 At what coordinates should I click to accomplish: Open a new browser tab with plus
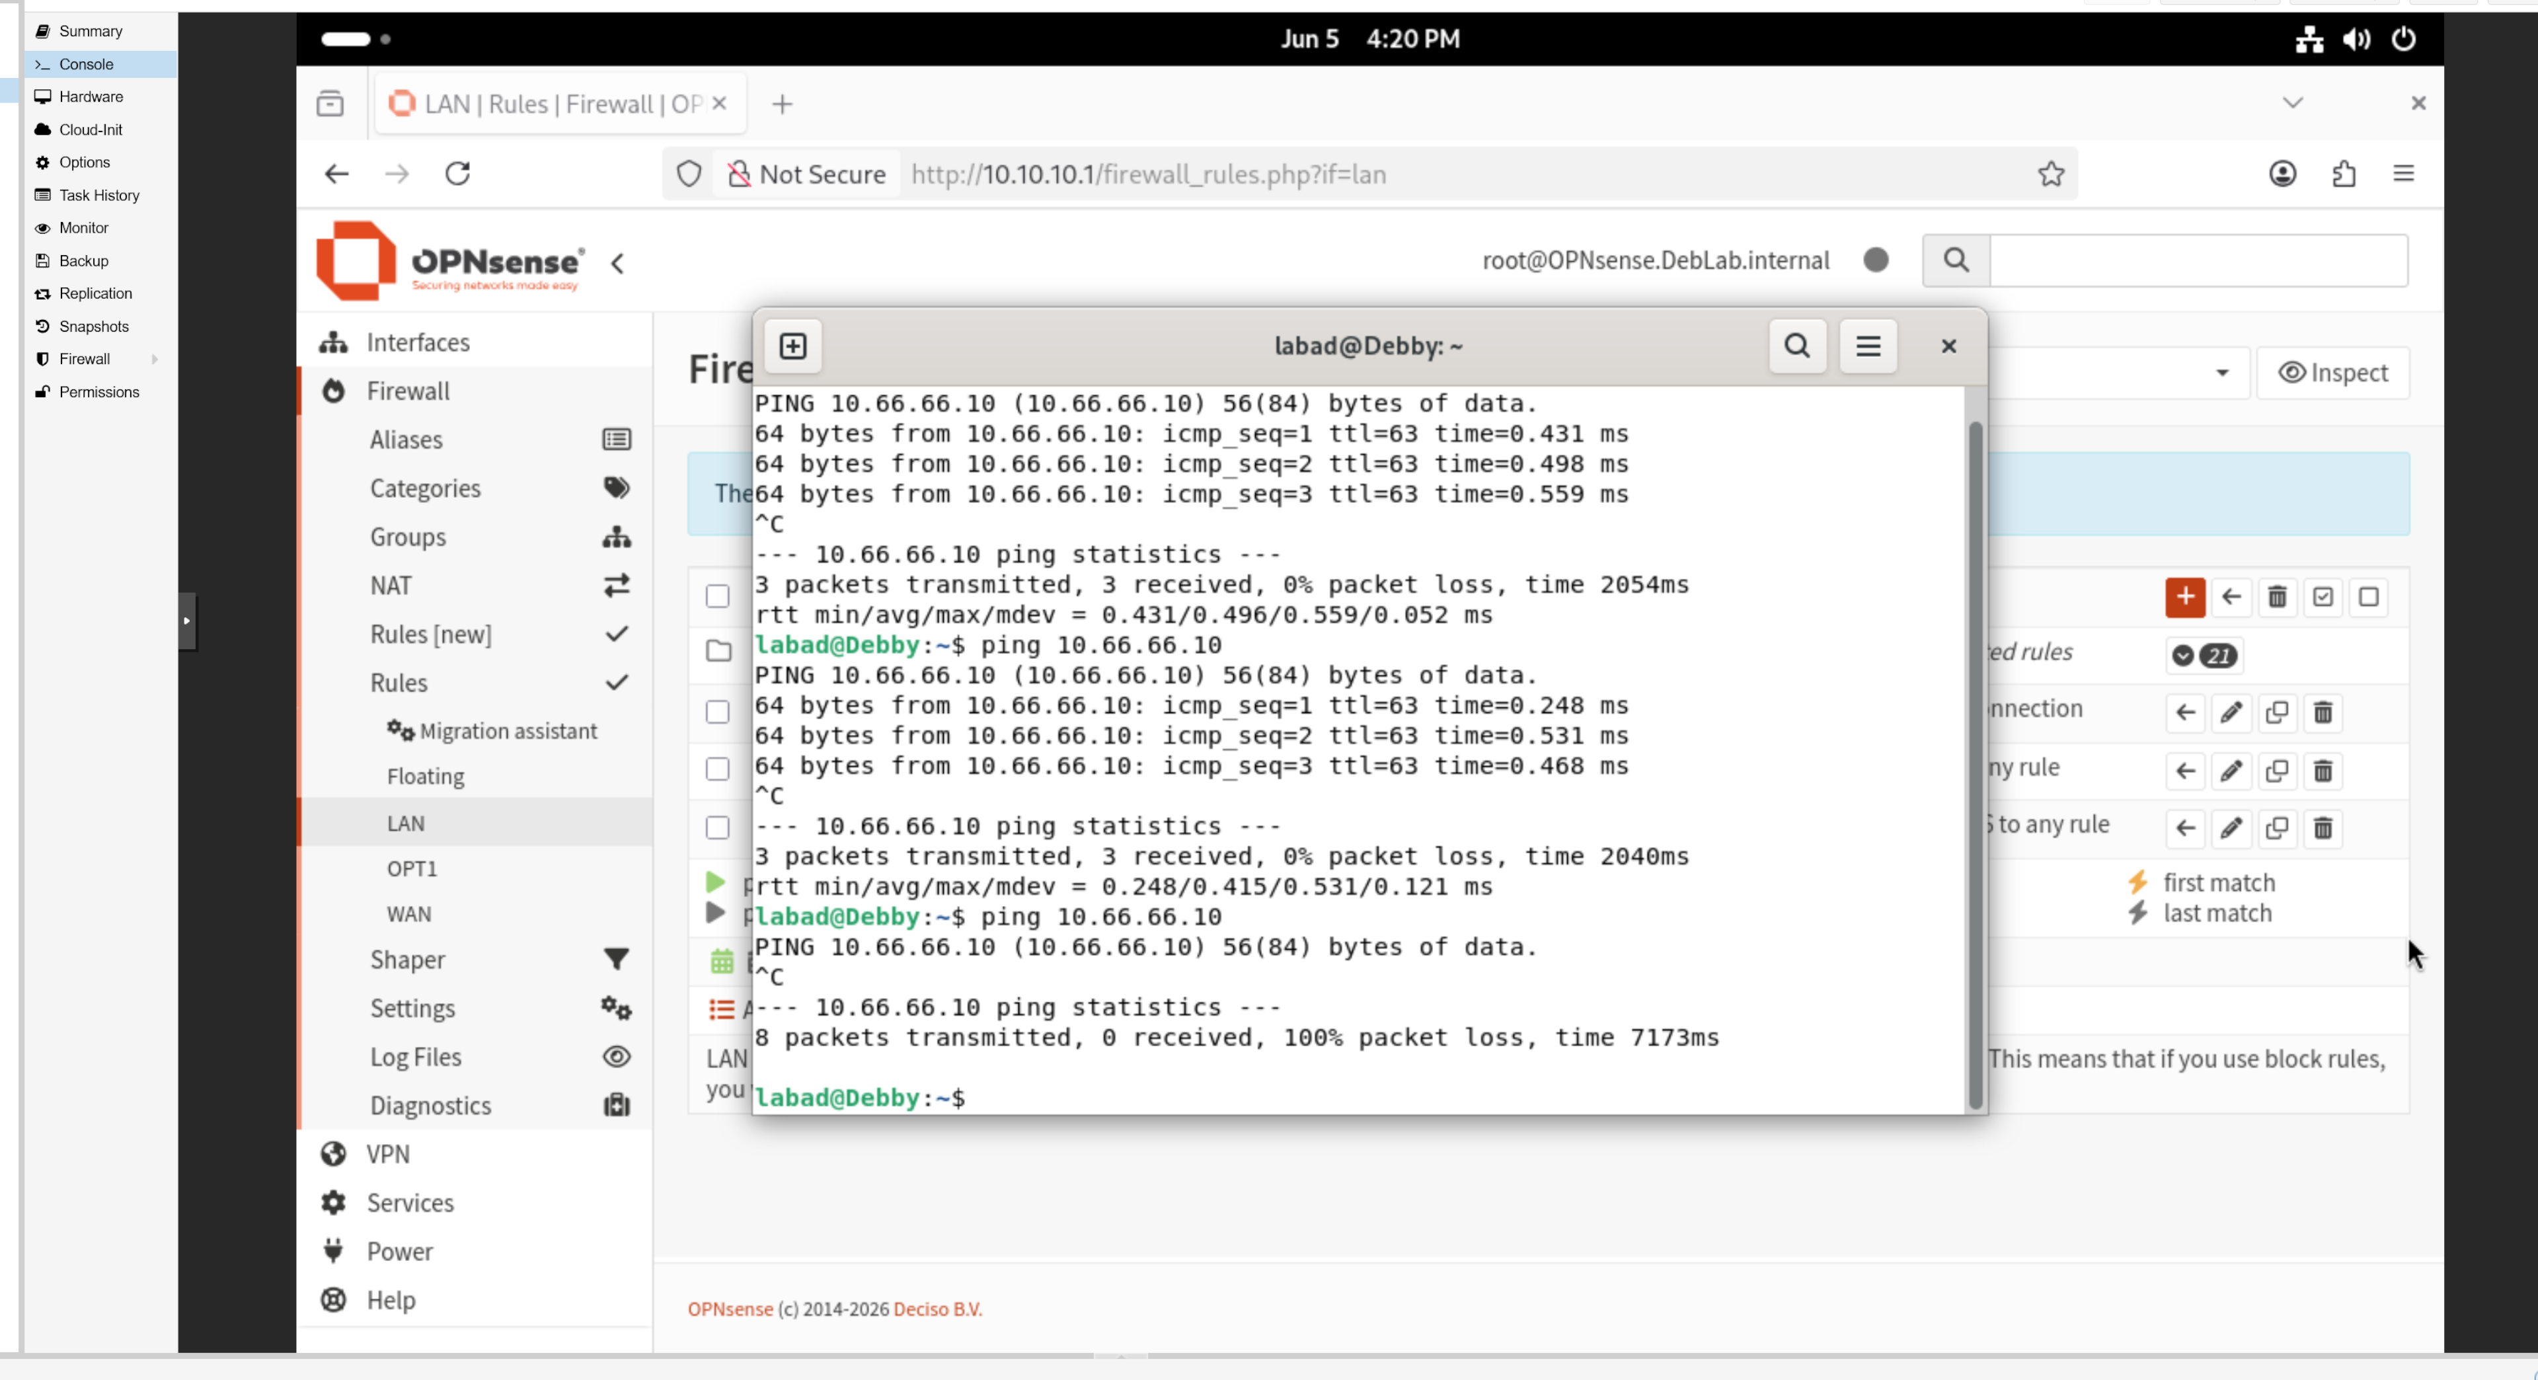(x=783, y=104)
